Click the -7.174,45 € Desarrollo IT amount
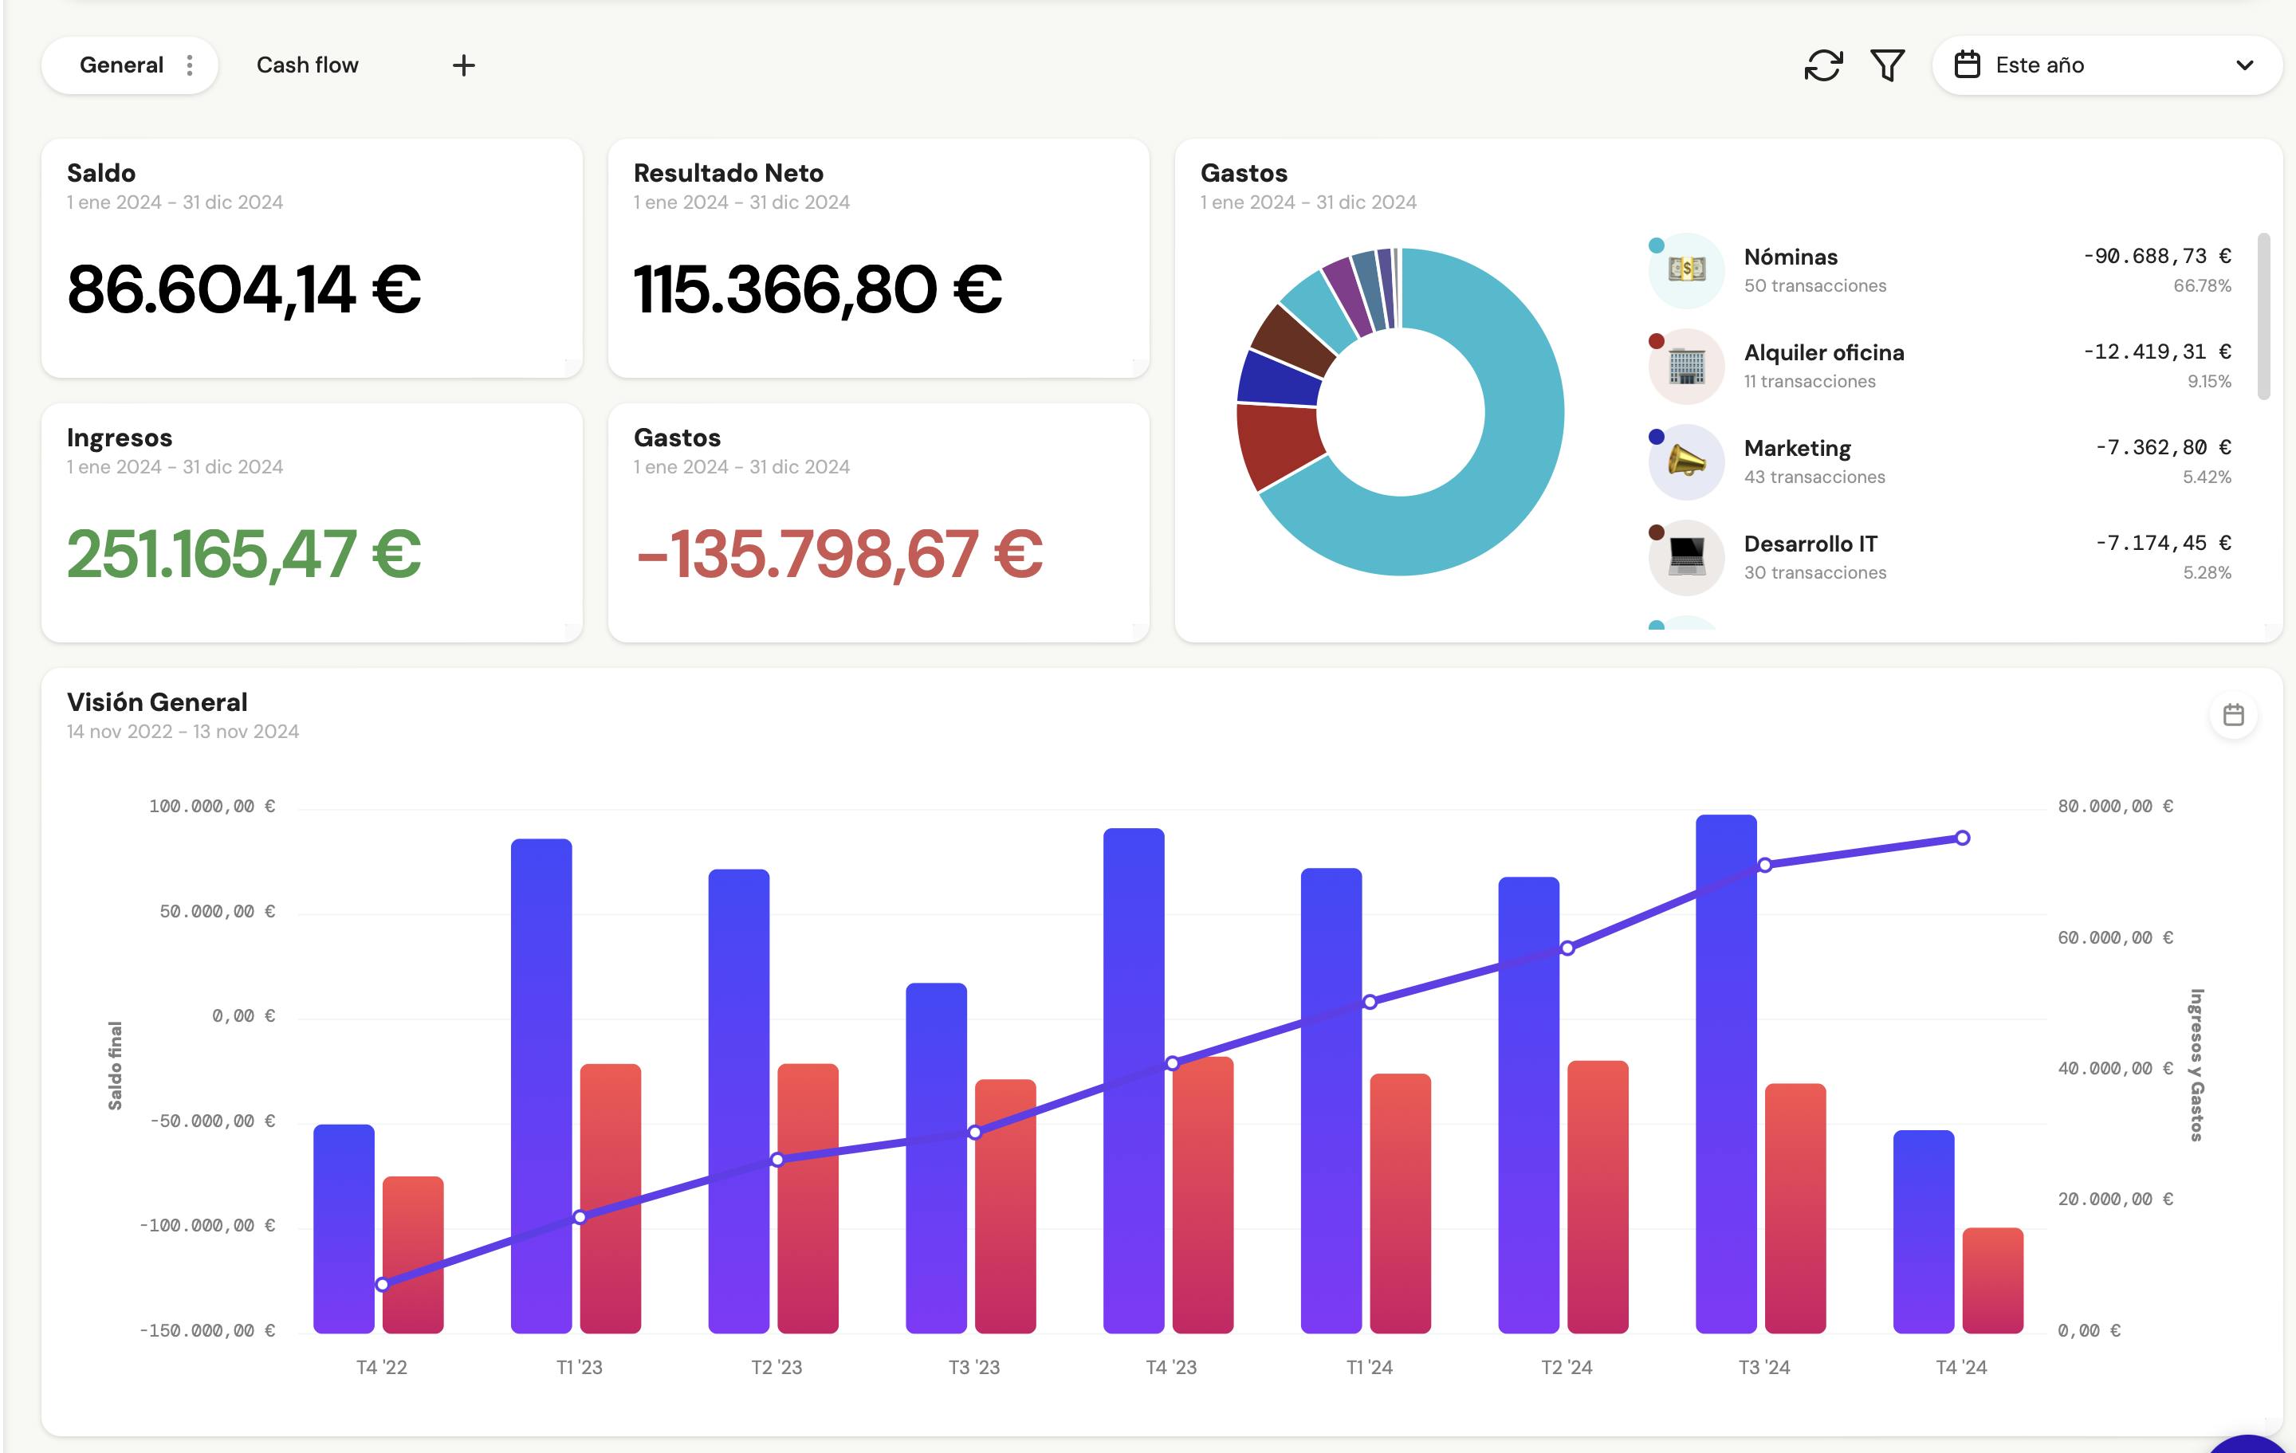 tap(2163, 543)
